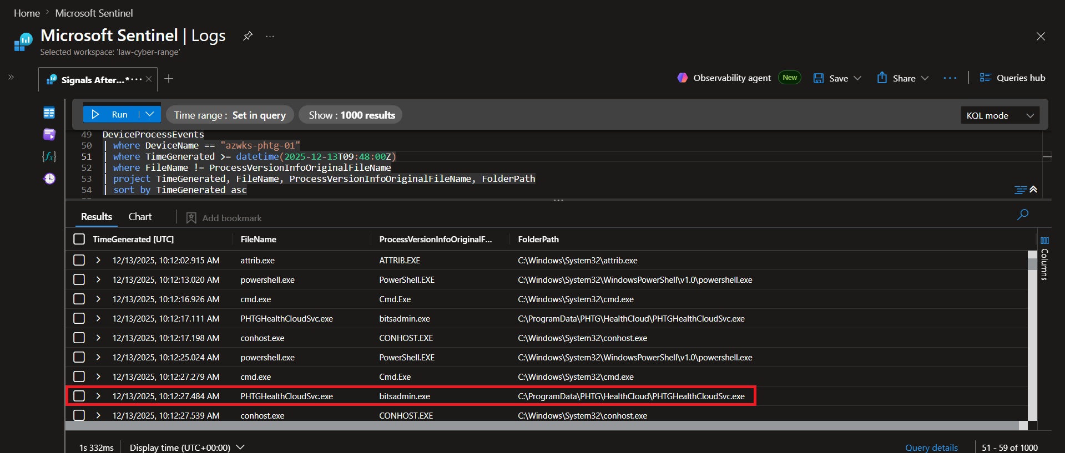Add a new query tab
The height and width of the screenshot is (453, 1065).
pos(169,79)
